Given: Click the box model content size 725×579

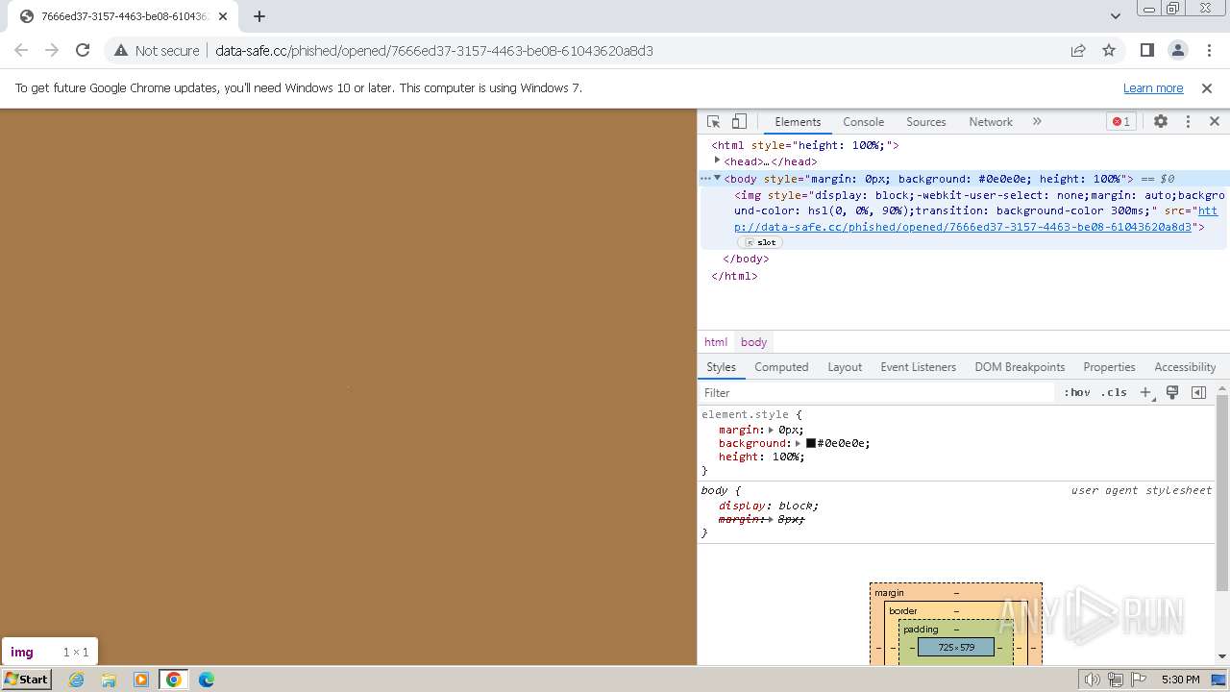Looking at the screenshot, I should click(956, 648).
